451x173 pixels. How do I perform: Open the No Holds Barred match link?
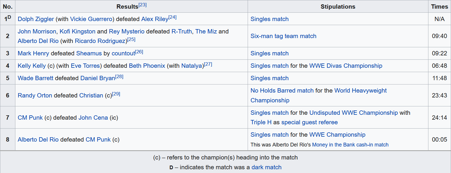[282, 91]
